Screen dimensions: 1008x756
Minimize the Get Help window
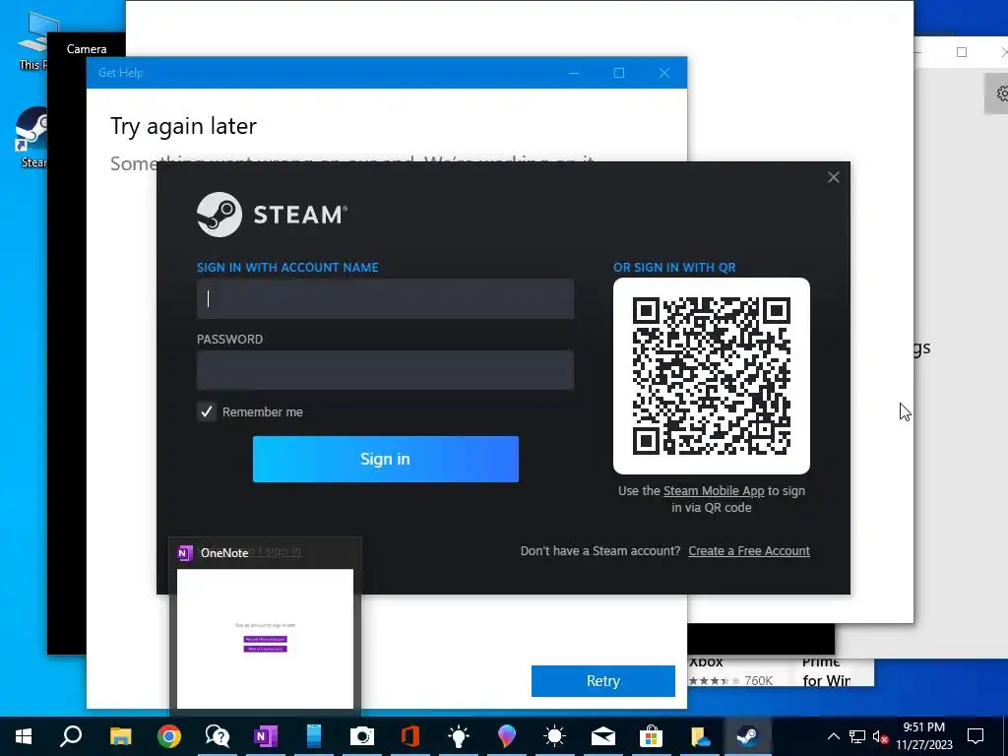(x=574, y=73)
